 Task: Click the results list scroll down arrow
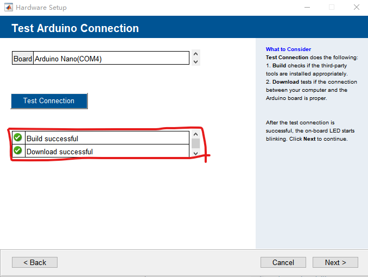[196, 153]
